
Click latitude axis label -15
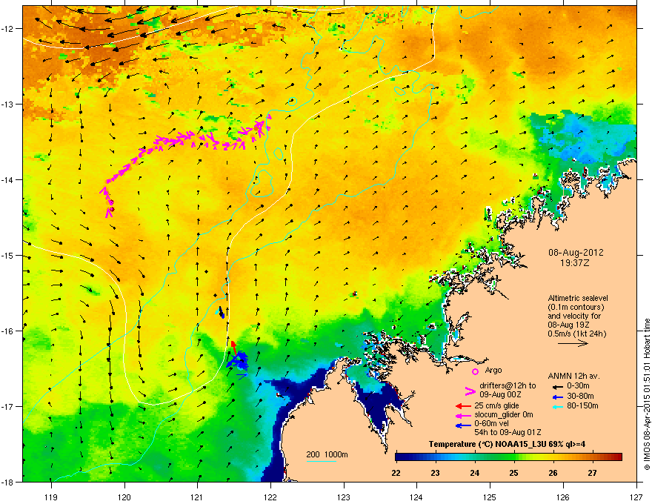point(8,255)
